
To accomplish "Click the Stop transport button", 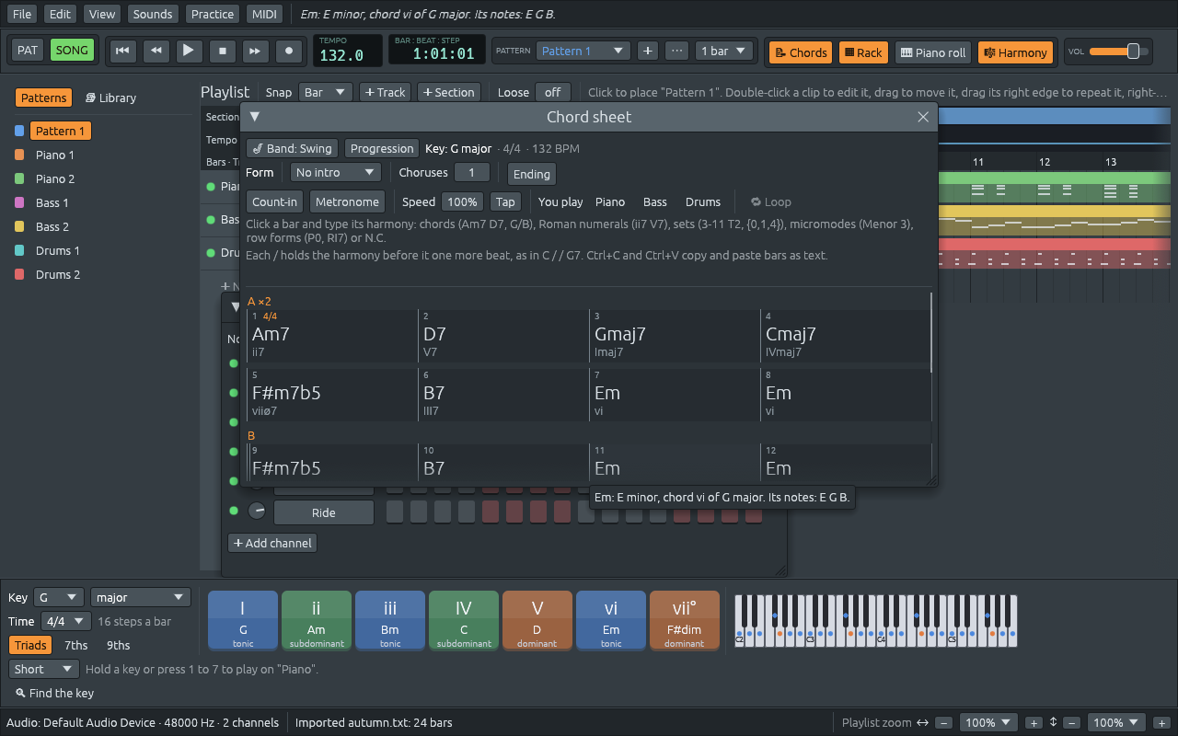I will pyautogui.click(x=222, y=51).
